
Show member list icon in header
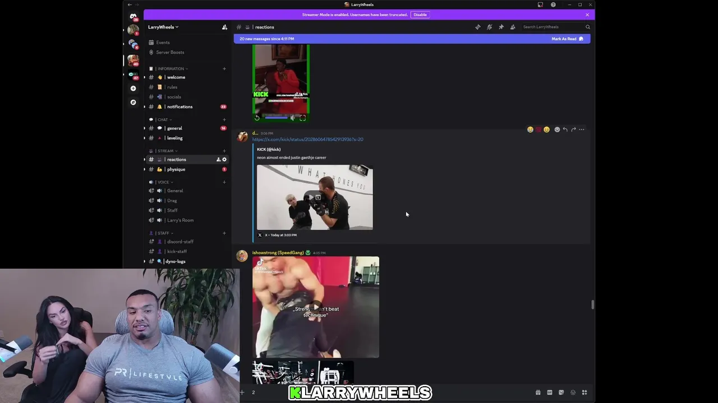tap(513, 27)
